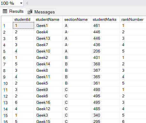Switch to the Messages tab

click(x=41, y=12)
